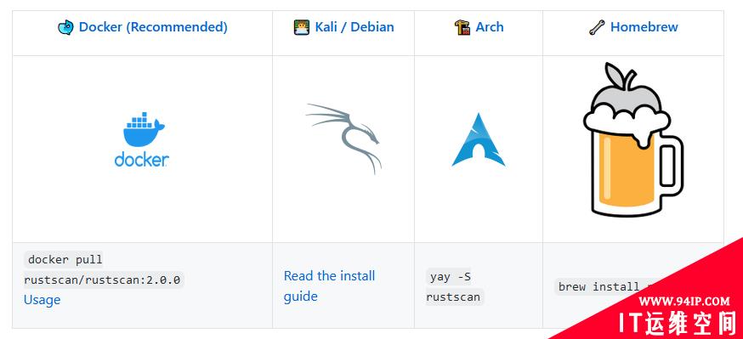Click the rustscan/rustscan:2.0.0 code text

(104, 280)
